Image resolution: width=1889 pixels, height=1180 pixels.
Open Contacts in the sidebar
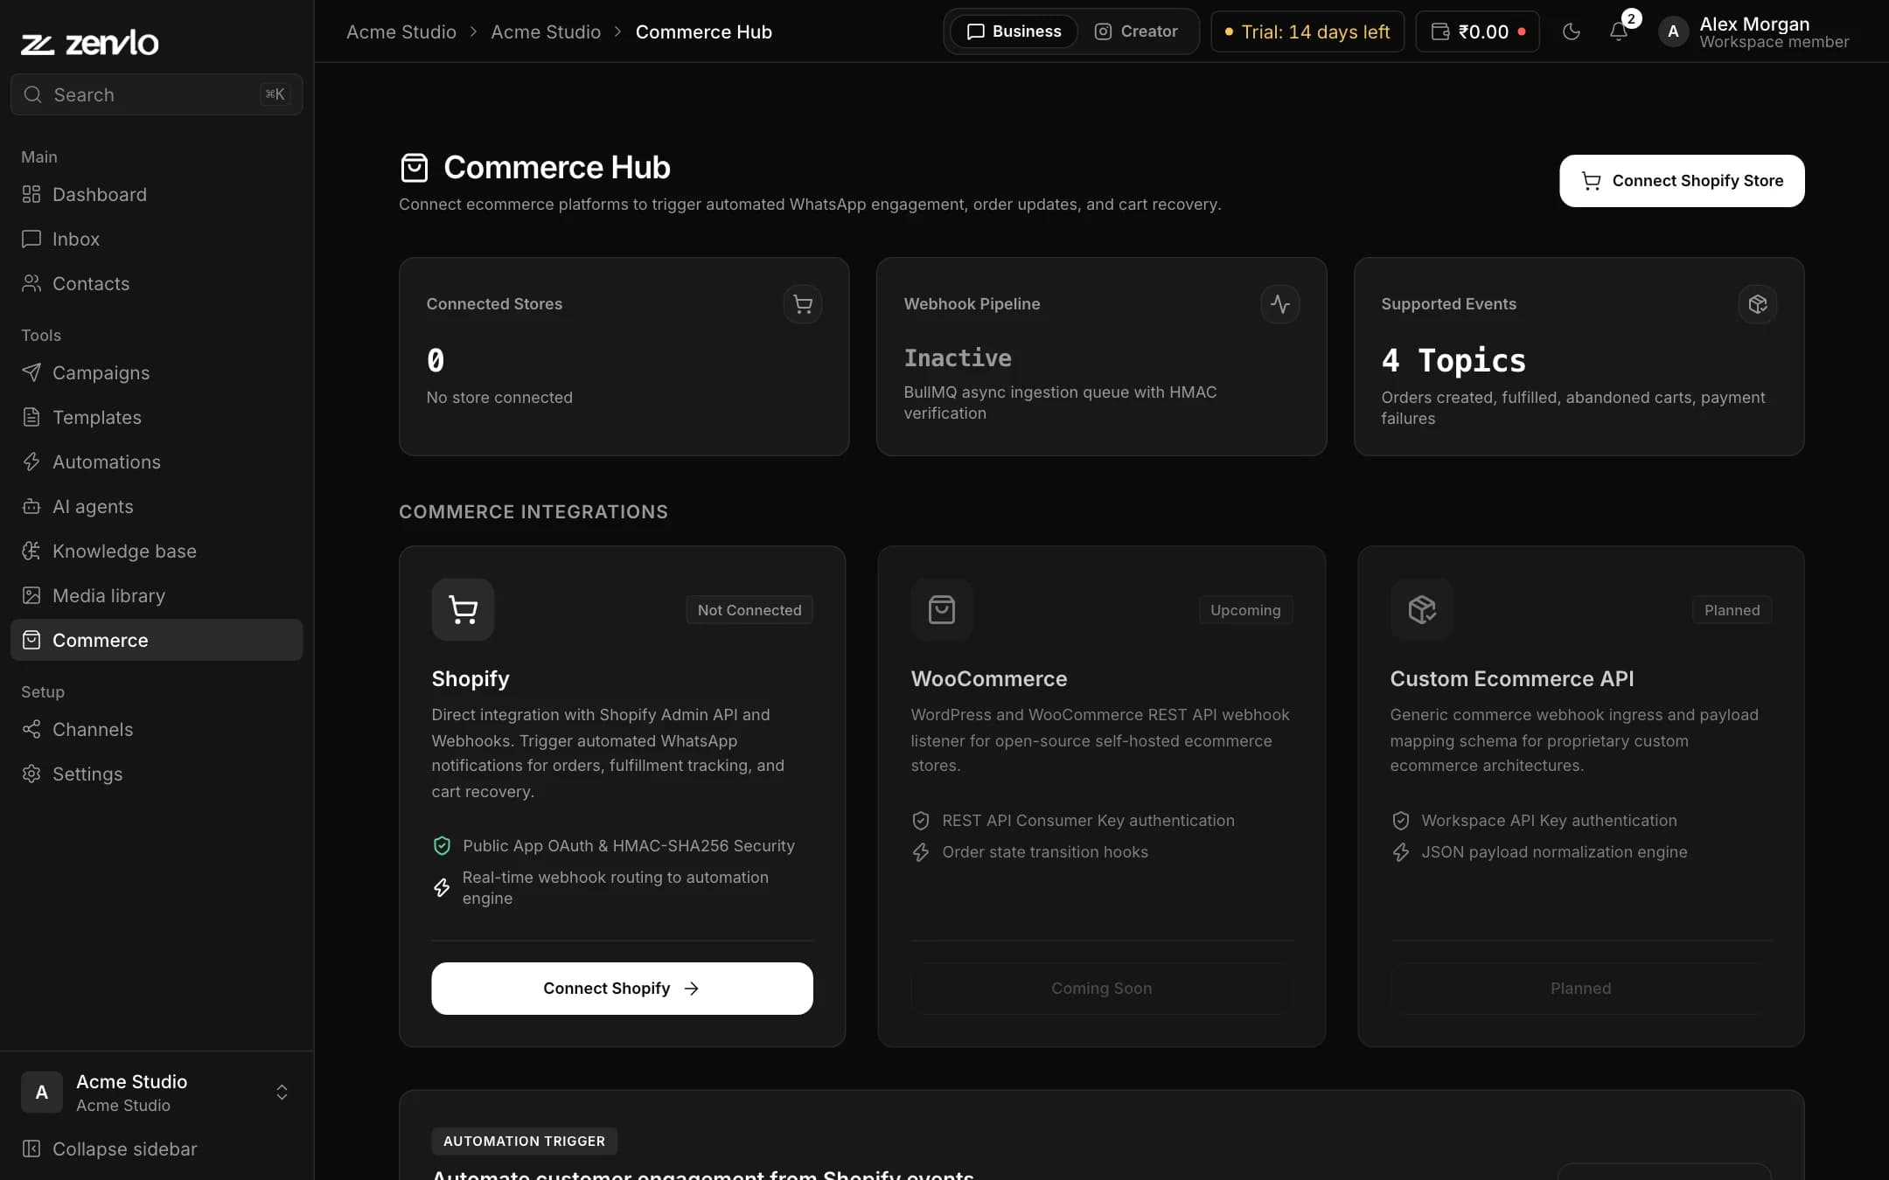(157, 283)
